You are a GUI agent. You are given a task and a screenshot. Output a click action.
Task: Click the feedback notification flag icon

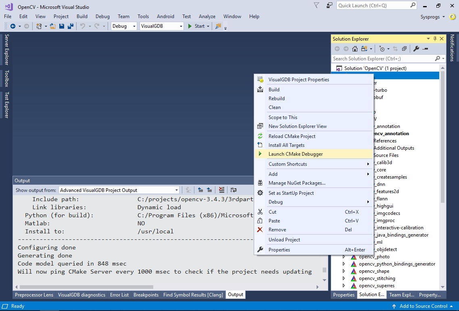[x=317, y=5]
